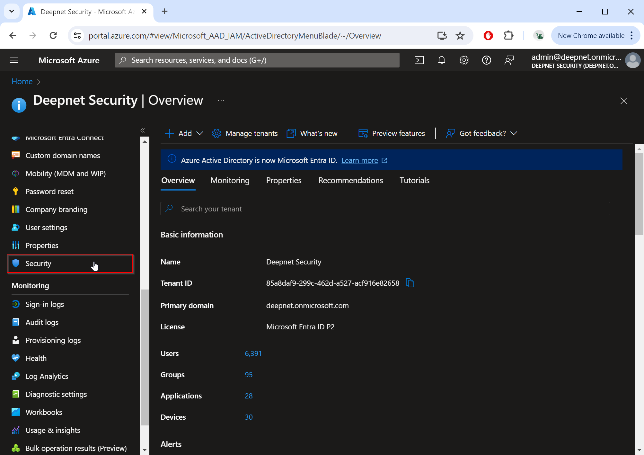This screenshot has height=455, width=644.
Task: Click the feedback icon in header
Action: point(509,60)
